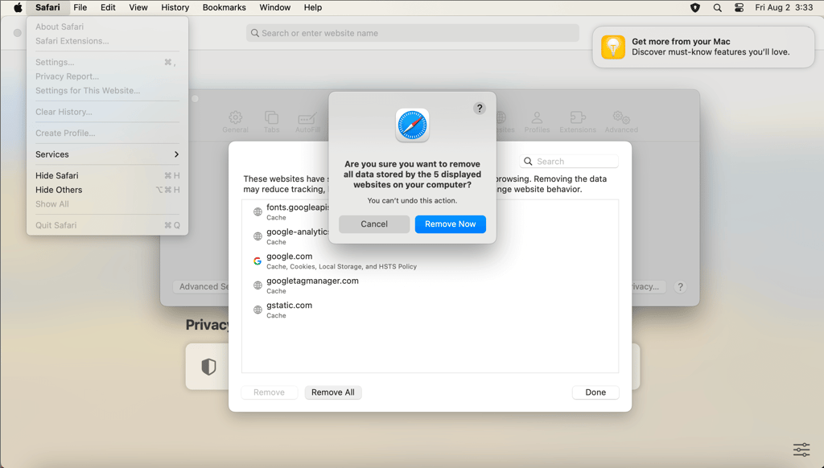Viewport: 824px width, 468px height.
Task: Expand the Services submenu
Action: (107, 154)
